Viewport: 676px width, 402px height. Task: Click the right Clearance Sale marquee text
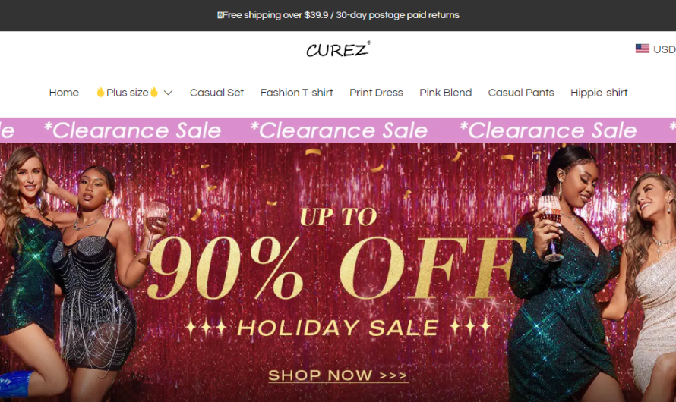[x=548, y=130]
